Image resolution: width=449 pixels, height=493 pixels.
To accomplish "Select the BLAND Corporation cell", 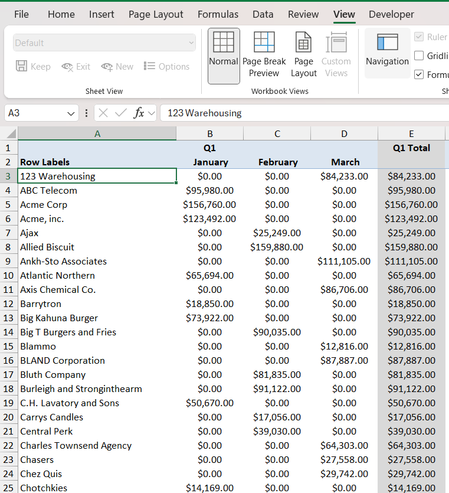I will click(97, 360).
